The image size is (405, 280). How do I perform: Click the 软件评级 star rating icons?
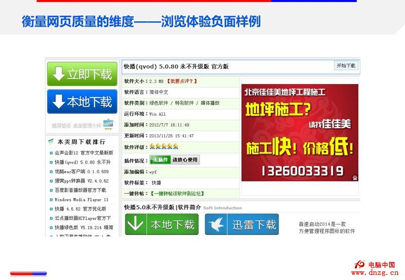pos(164,146)
